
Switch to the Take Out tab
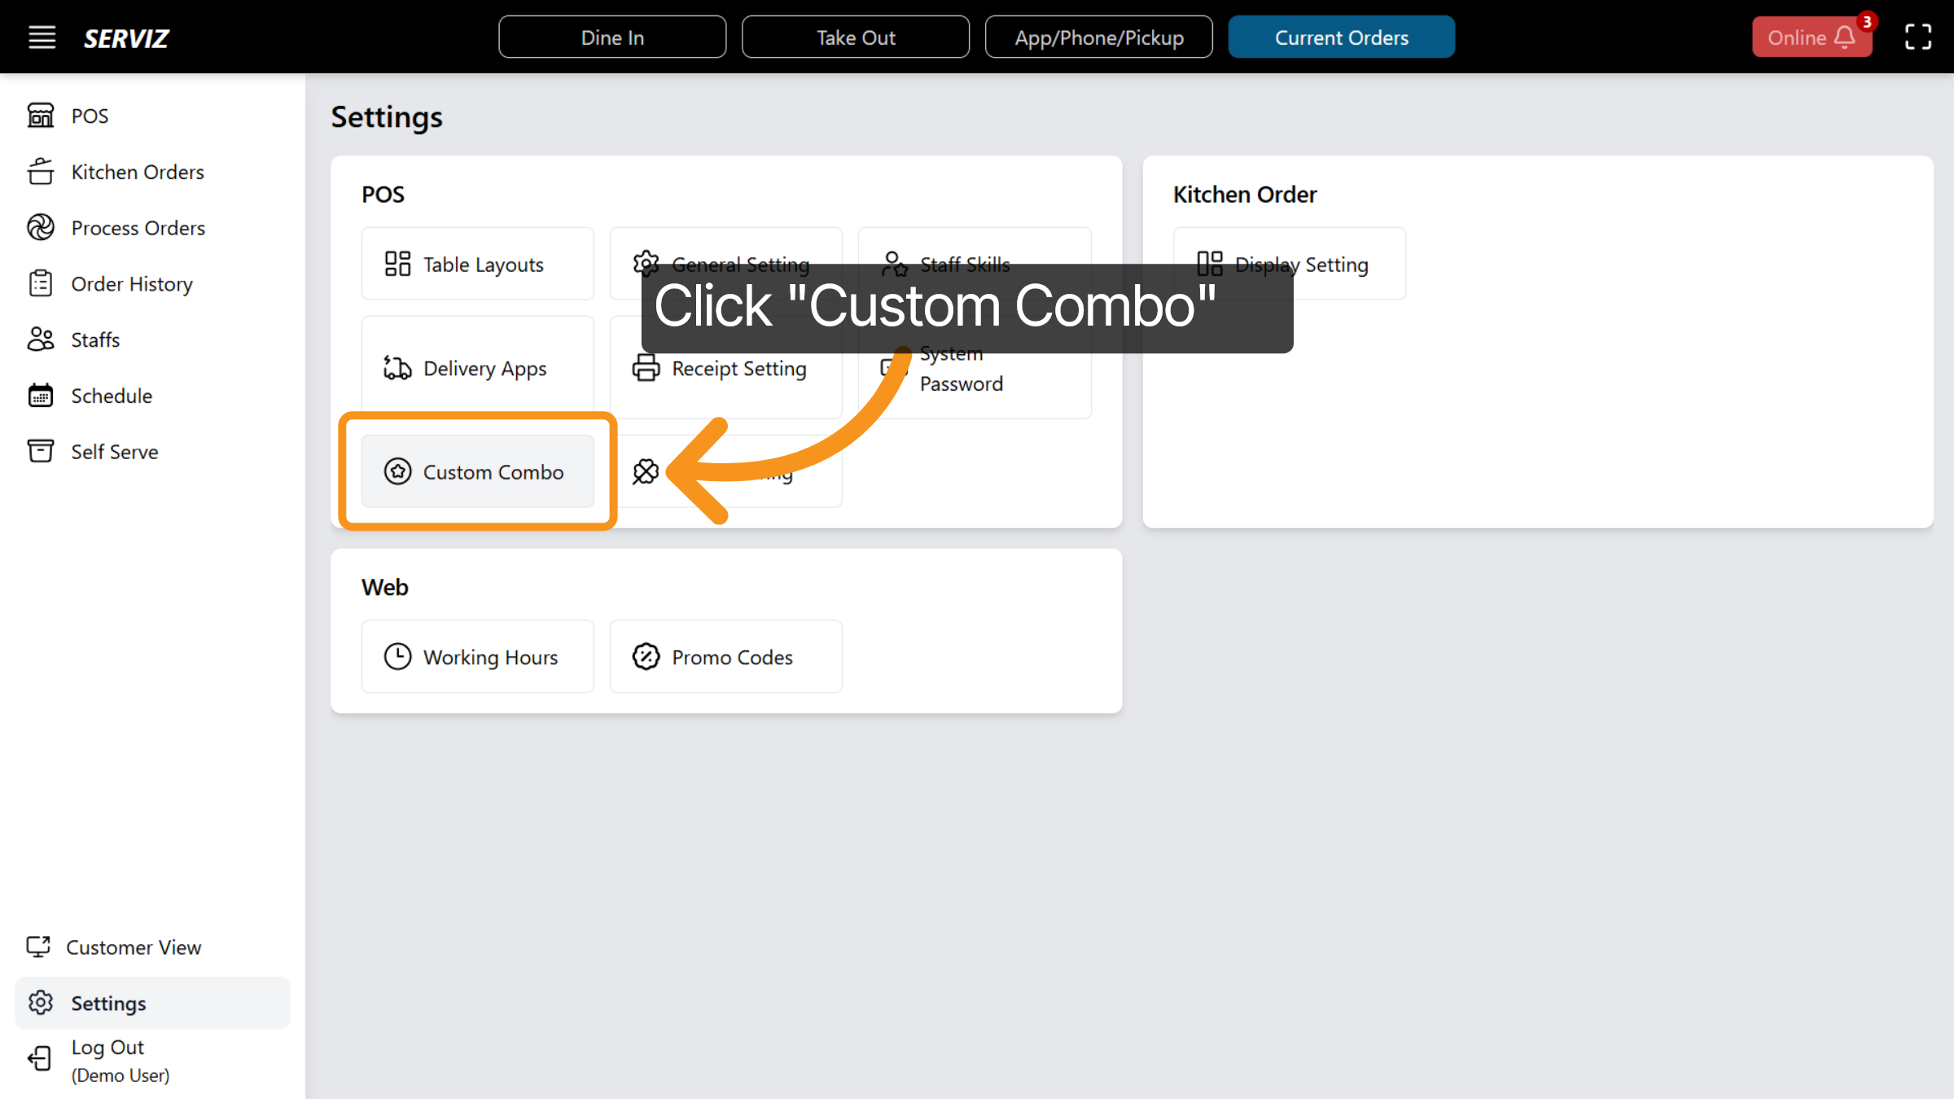(856, 37)
